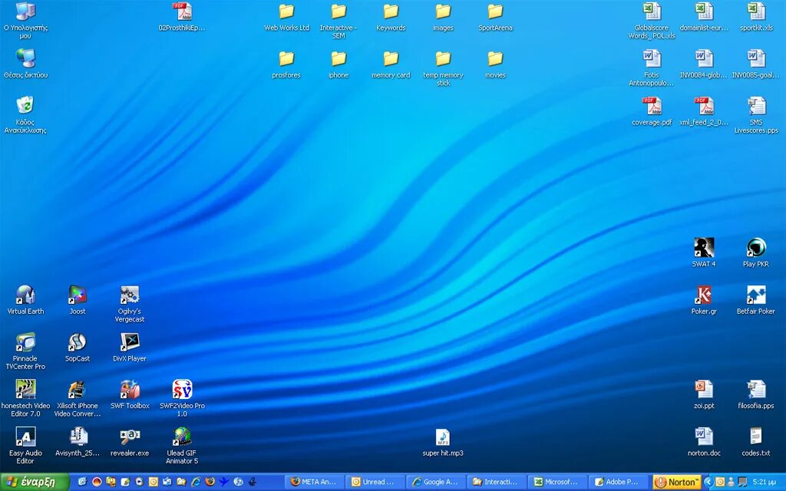786x491 pixels.
Task: Switch to the Microsof... Excel taskbar button
Action: pos(557,482)
